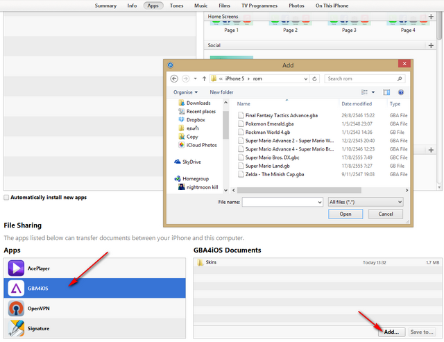Switch to the Summary tab
The height and width of the screenshot is (342, 444).
(x=105, y=6)
